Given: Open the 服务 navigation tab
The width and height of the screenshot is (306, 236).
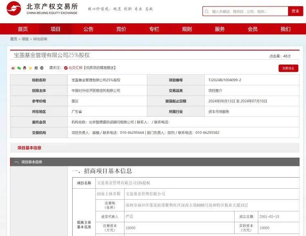Looking at the screenshot, I should tap(220, 29).
